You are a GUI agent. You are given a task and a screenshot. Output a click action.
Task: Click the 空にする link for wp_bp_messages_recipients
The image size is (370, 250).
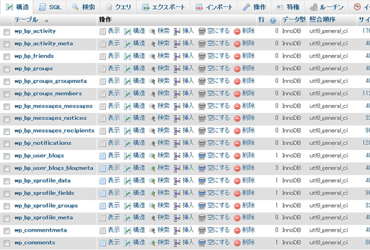(218, 131)
